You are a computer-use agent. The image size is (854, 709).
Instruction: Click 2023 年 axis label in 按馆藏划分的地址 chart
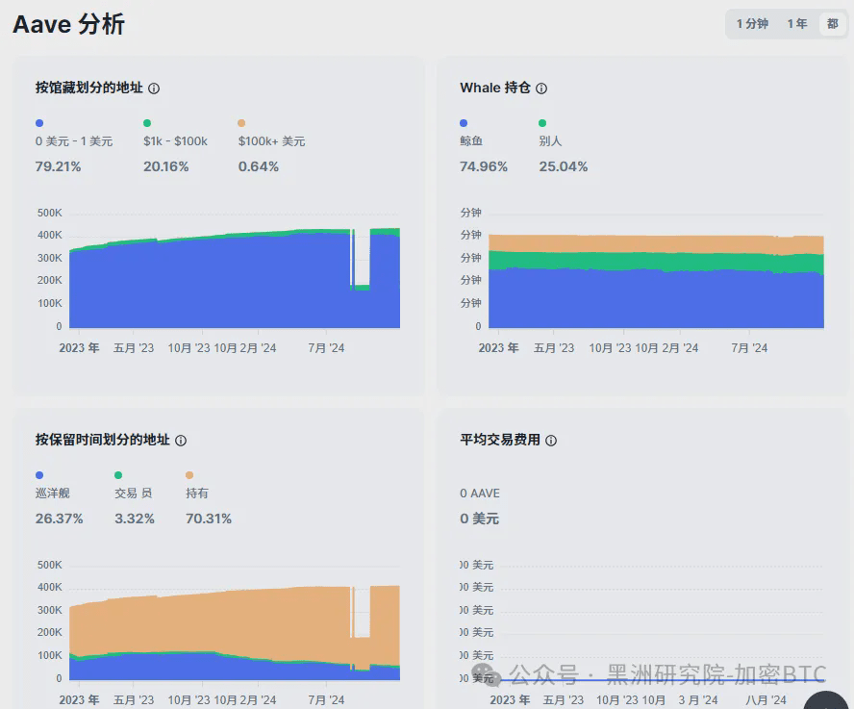(x=79, y=348)
